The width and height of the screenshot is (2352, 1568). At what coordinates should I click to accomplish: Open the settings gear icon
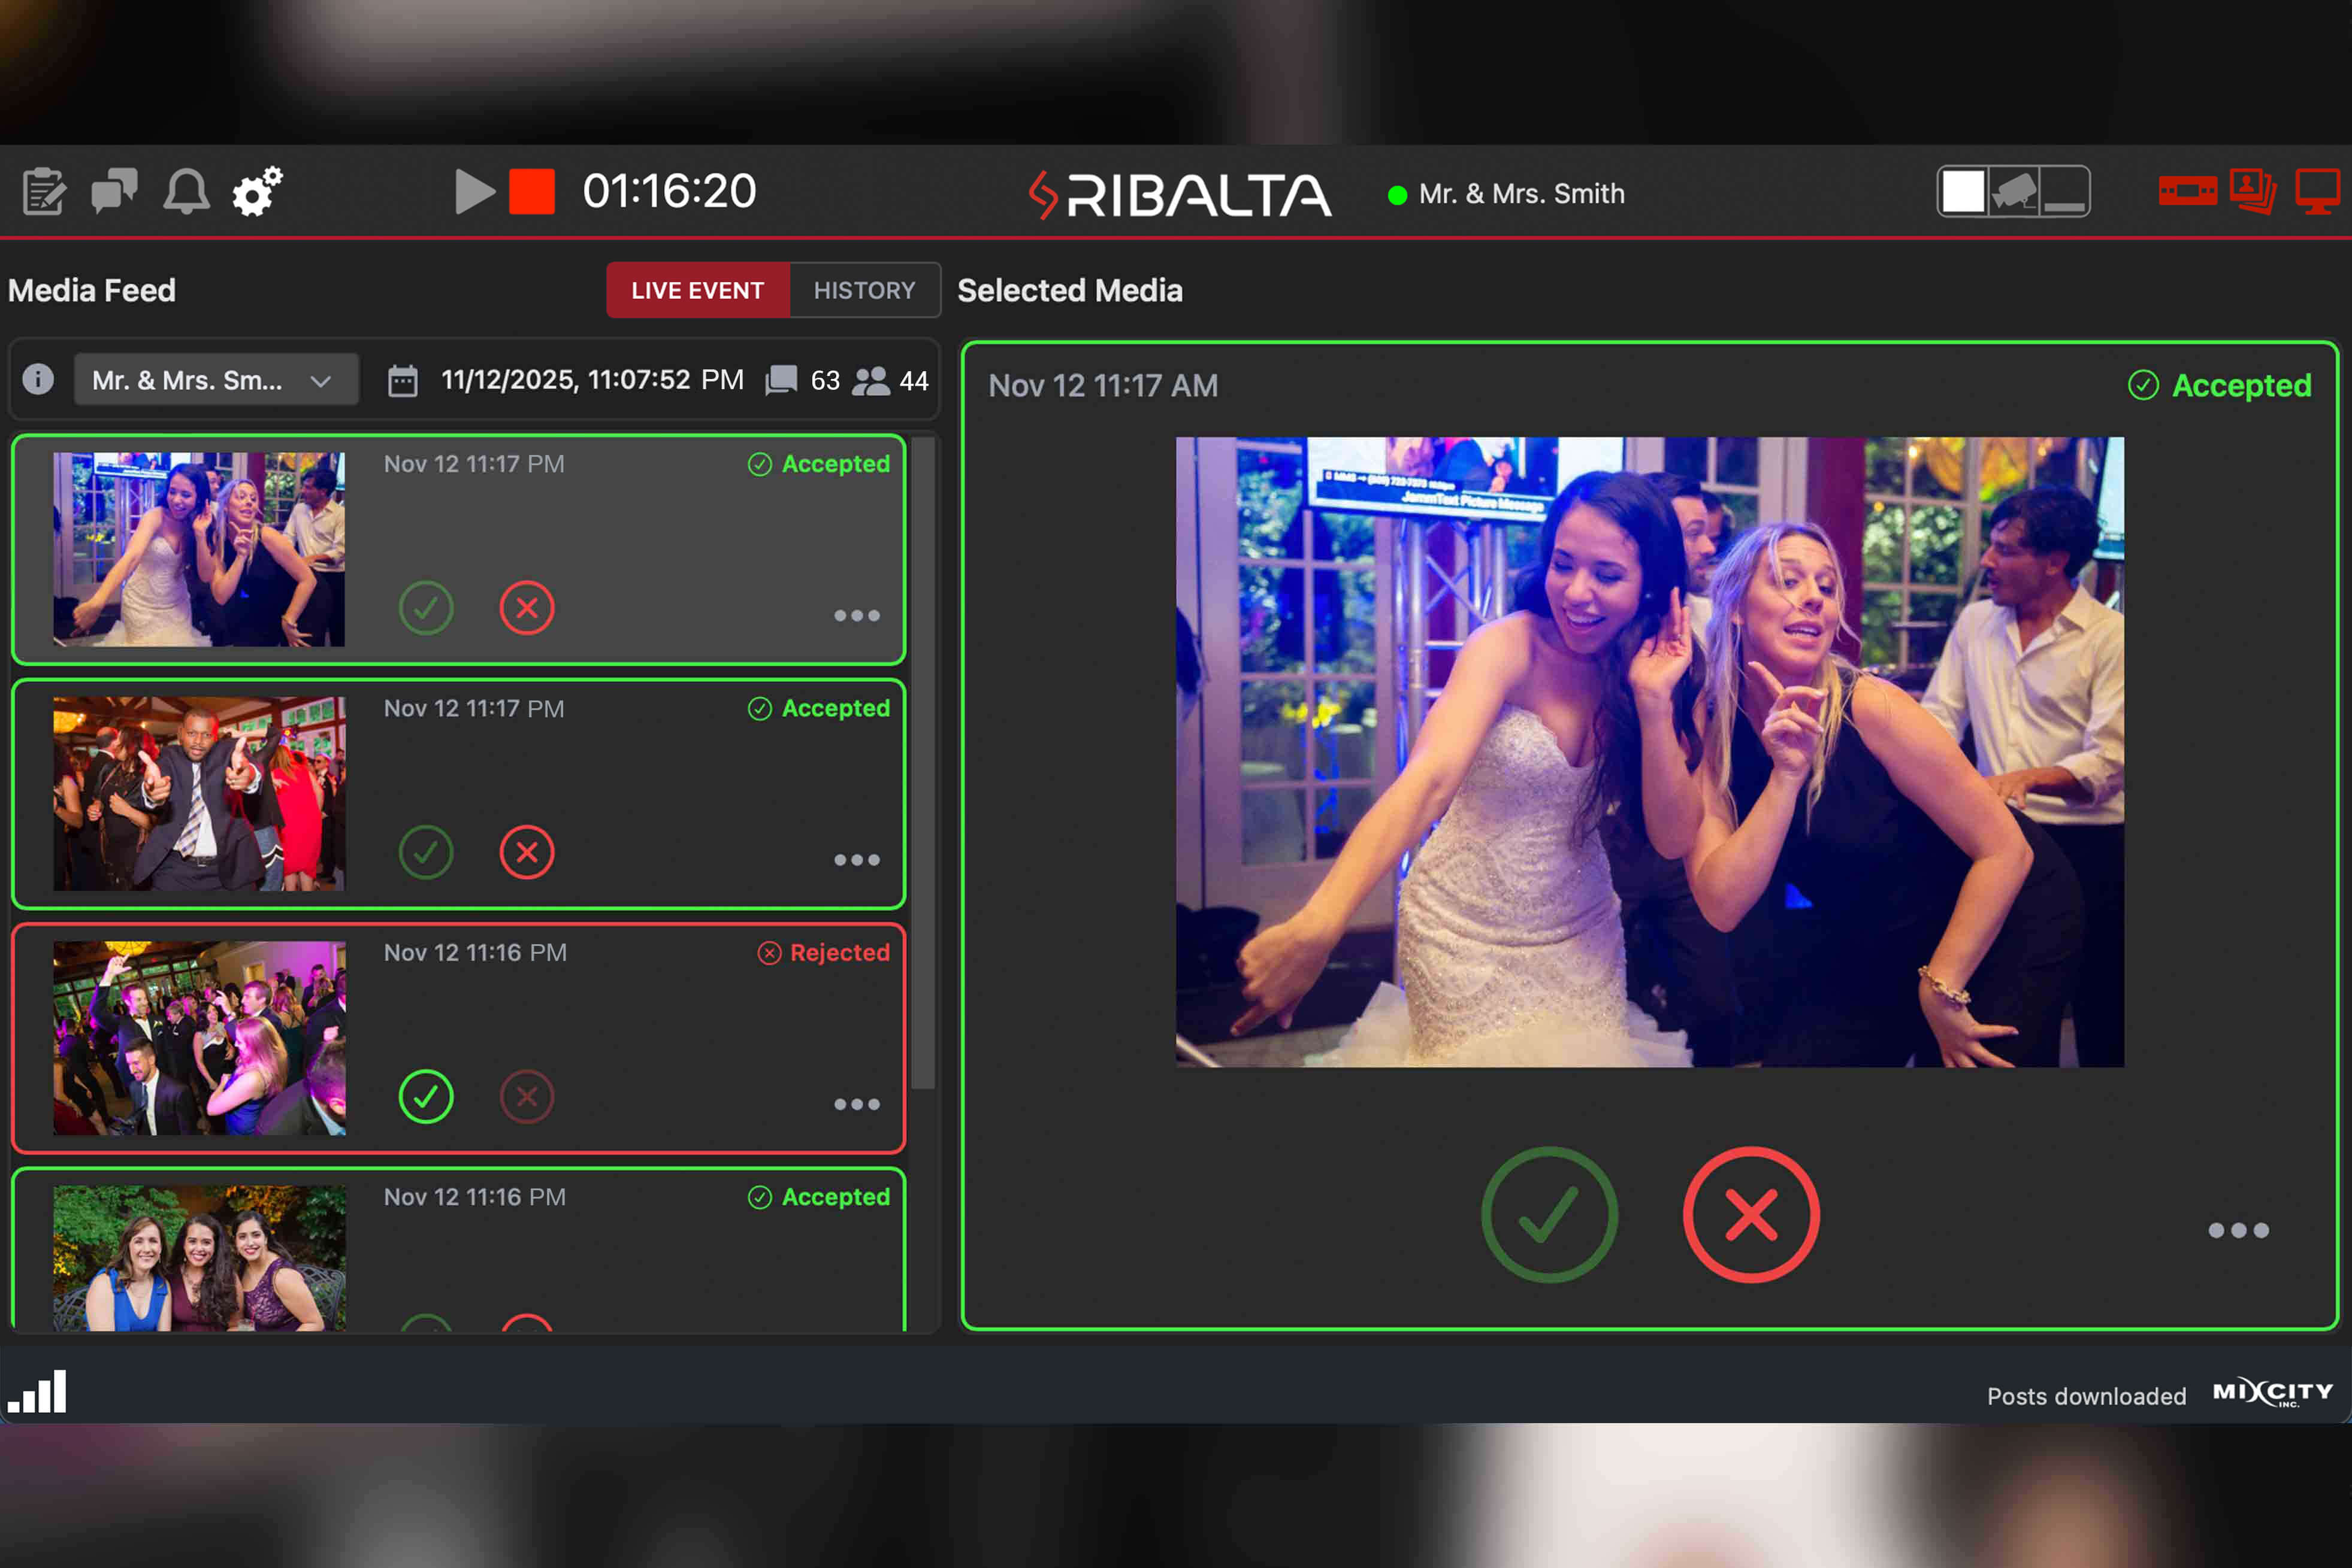(257, 191)
